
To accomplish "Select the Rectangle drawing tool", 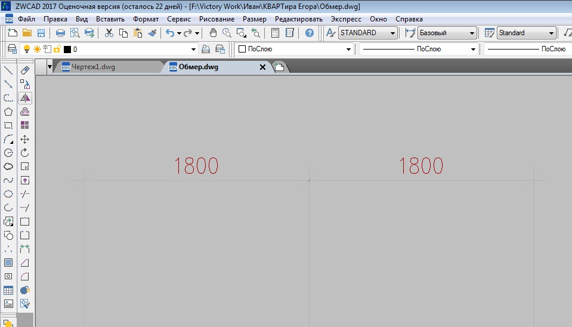I will pos(8,125).
